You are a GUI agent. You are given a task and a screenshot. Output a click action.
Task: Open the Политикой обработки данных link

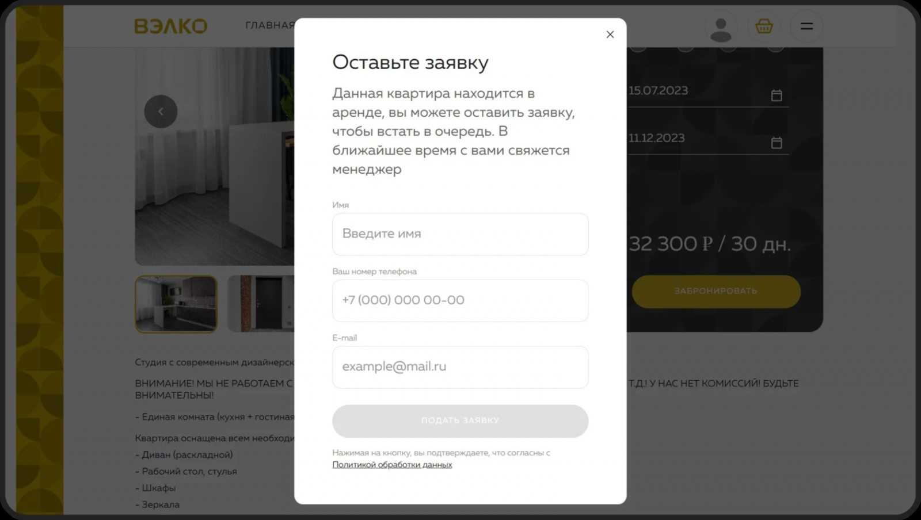(392, 465)
